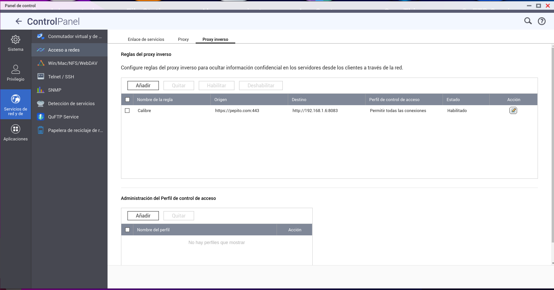The height and width of the screenshot is (290, 554).
Task: Switch to the Proxy tab
Action: point(183,39)
